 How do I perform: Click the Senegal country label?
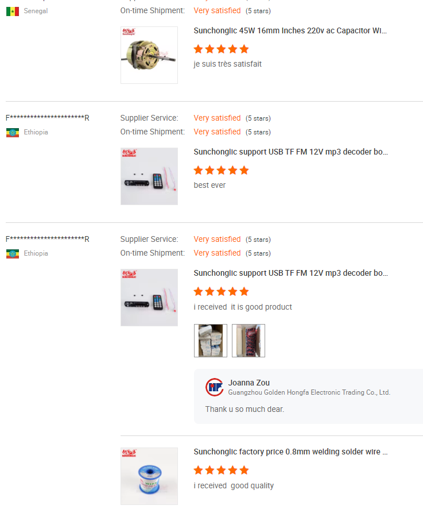pyautogui.click(x=36, y=11)
